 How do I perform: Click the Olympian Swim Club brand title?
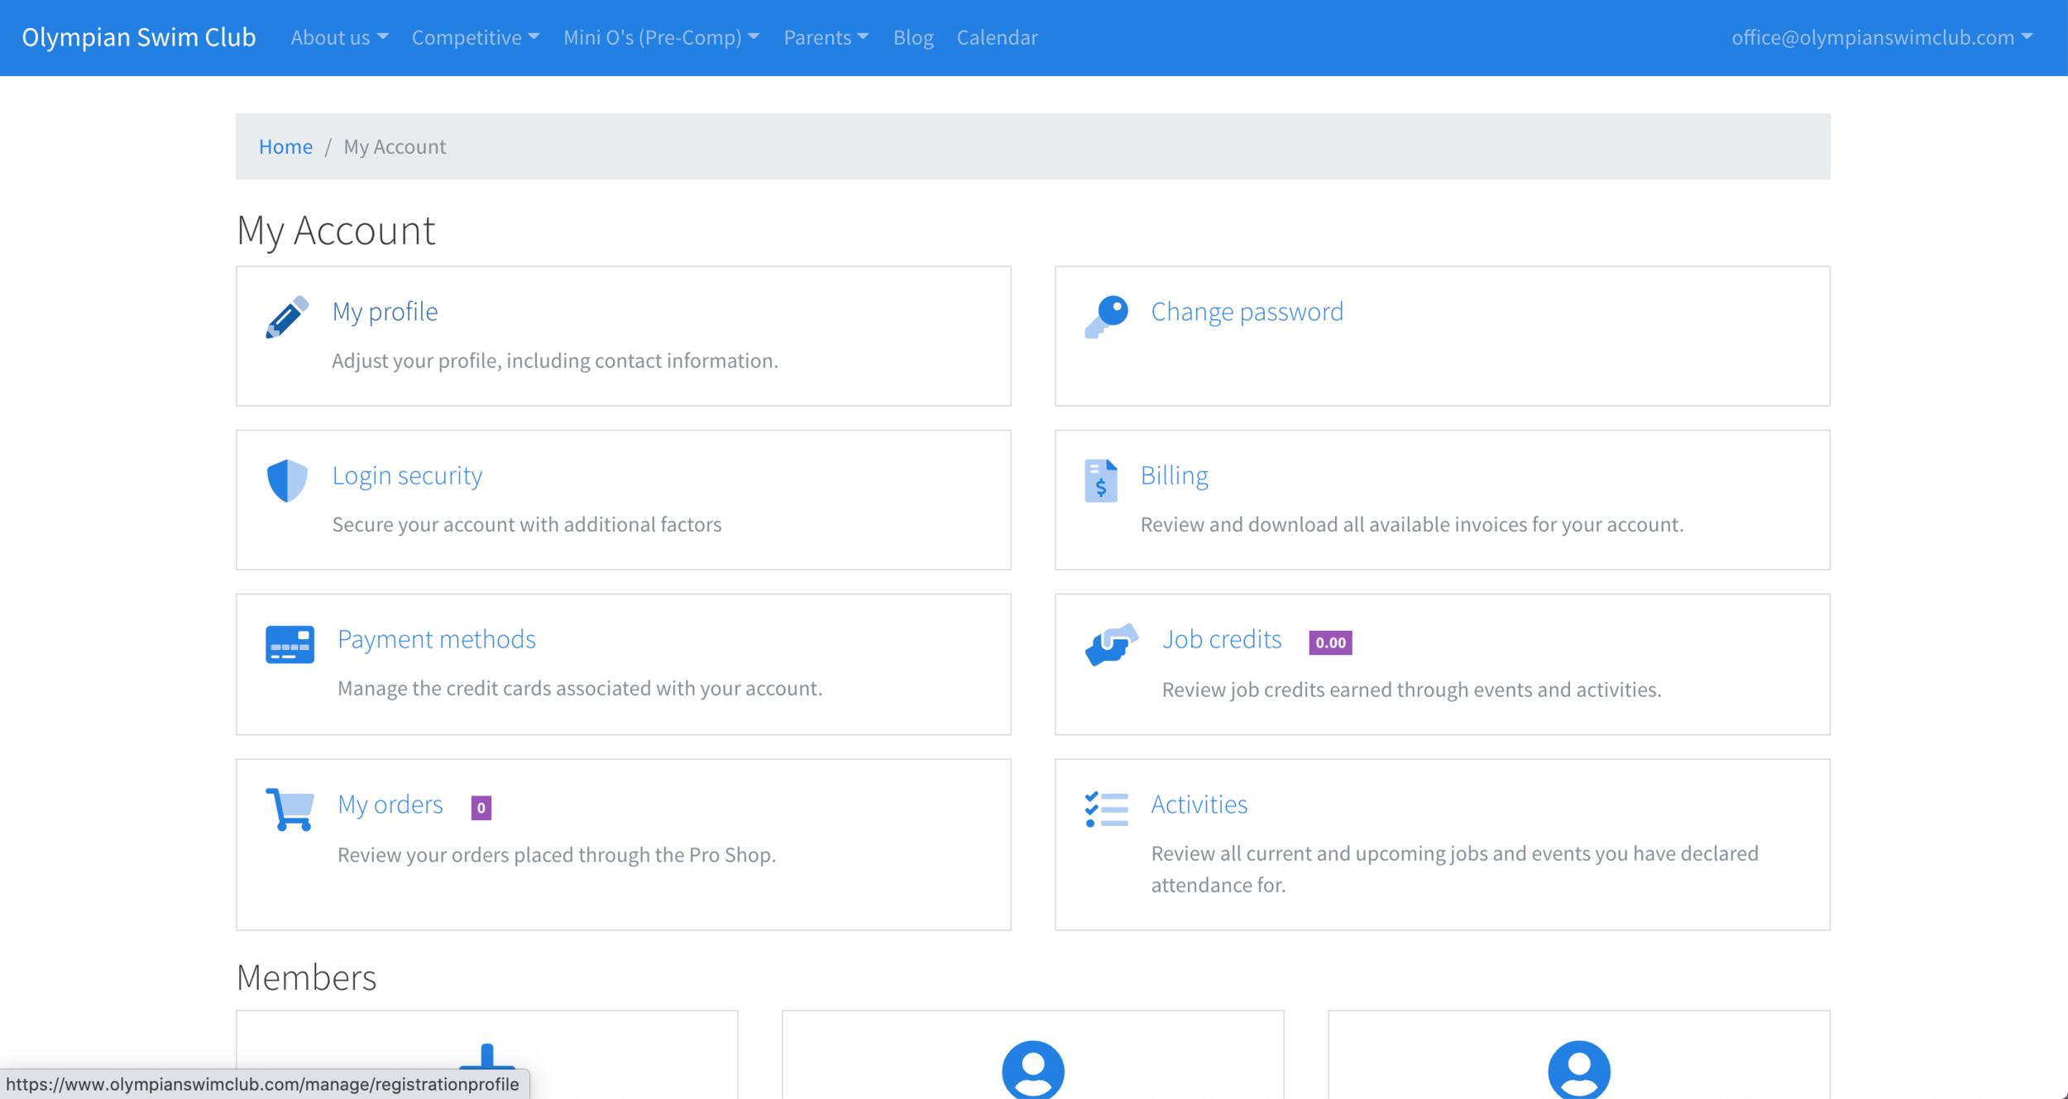[x=139, y=37]
